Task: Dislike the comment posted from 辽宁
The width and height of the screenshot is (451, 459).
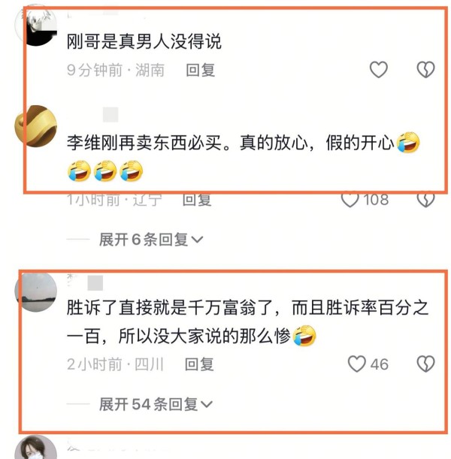Action: click(425, 200)
